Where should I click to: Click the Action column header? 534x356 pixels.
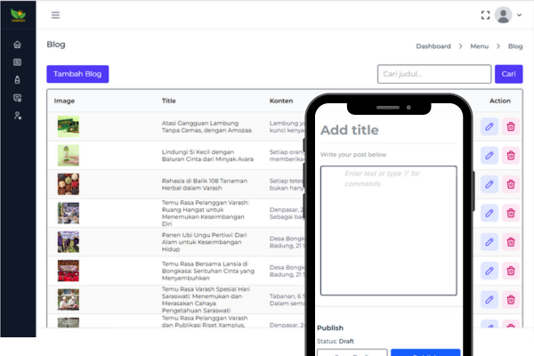pyautogui.click(x=500, y=101)
